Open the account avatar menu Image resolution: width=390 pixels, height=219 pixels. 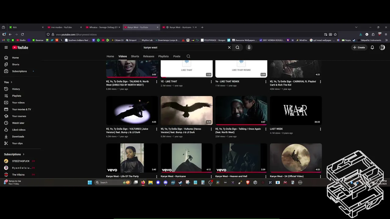(382, 47)
